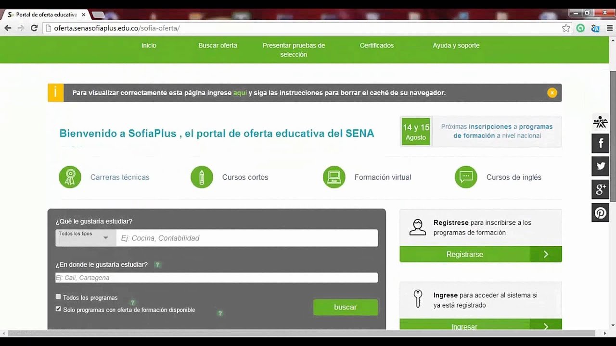Click the Ingresar button
The height and width of the screenshot is (346, 616).
click(481, 325)
